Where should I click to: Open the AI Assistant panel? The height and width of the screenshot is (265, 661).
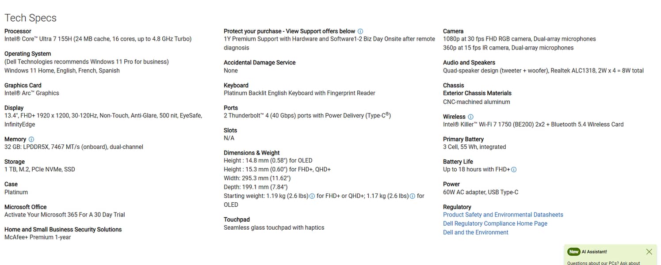coord(594,252)
